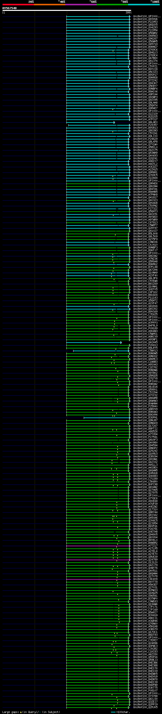Open hit UniRef100_Q93VU6

[145, 19]
